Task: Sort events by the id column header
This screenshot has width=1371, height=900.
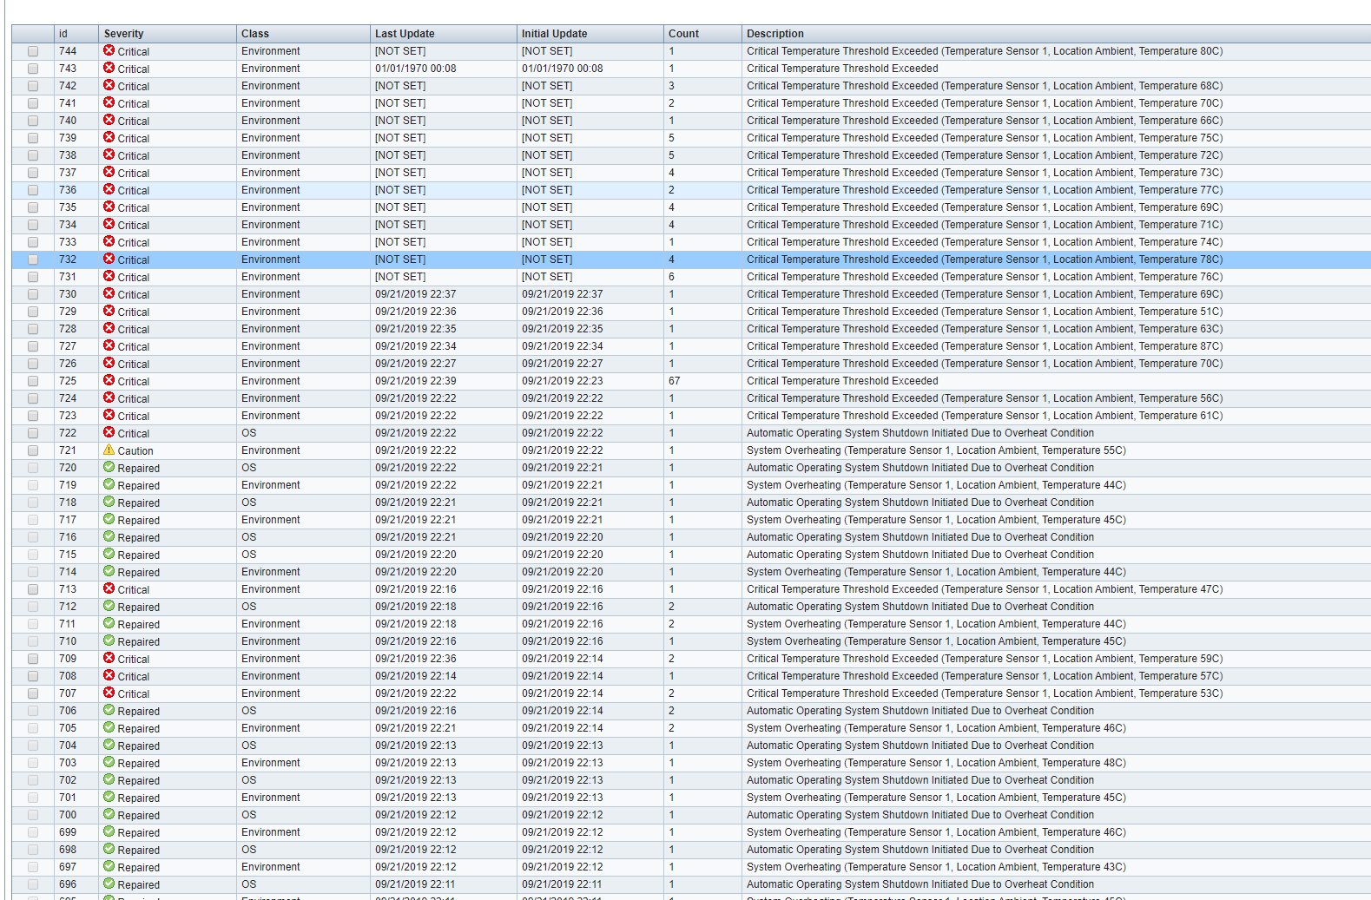Action: pyautogui.click(x=63, y=34)
